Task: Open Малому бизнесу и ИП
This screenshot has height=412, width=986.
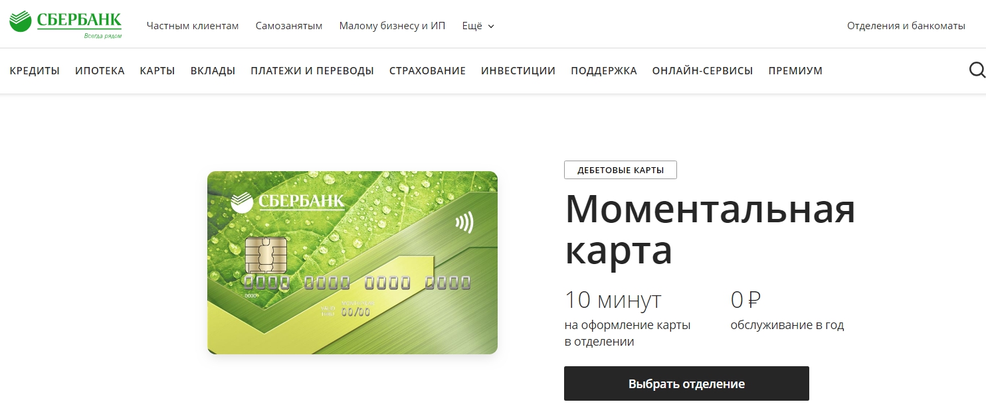Action: [392, 26]
